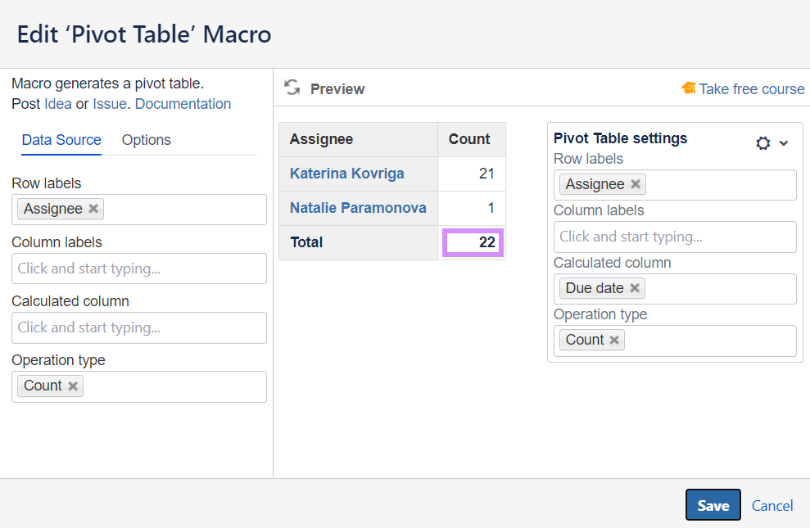The height and width of the screenshot is (528, 810).
Task: Click the refresh preview icon
Action: pos(292,88)
